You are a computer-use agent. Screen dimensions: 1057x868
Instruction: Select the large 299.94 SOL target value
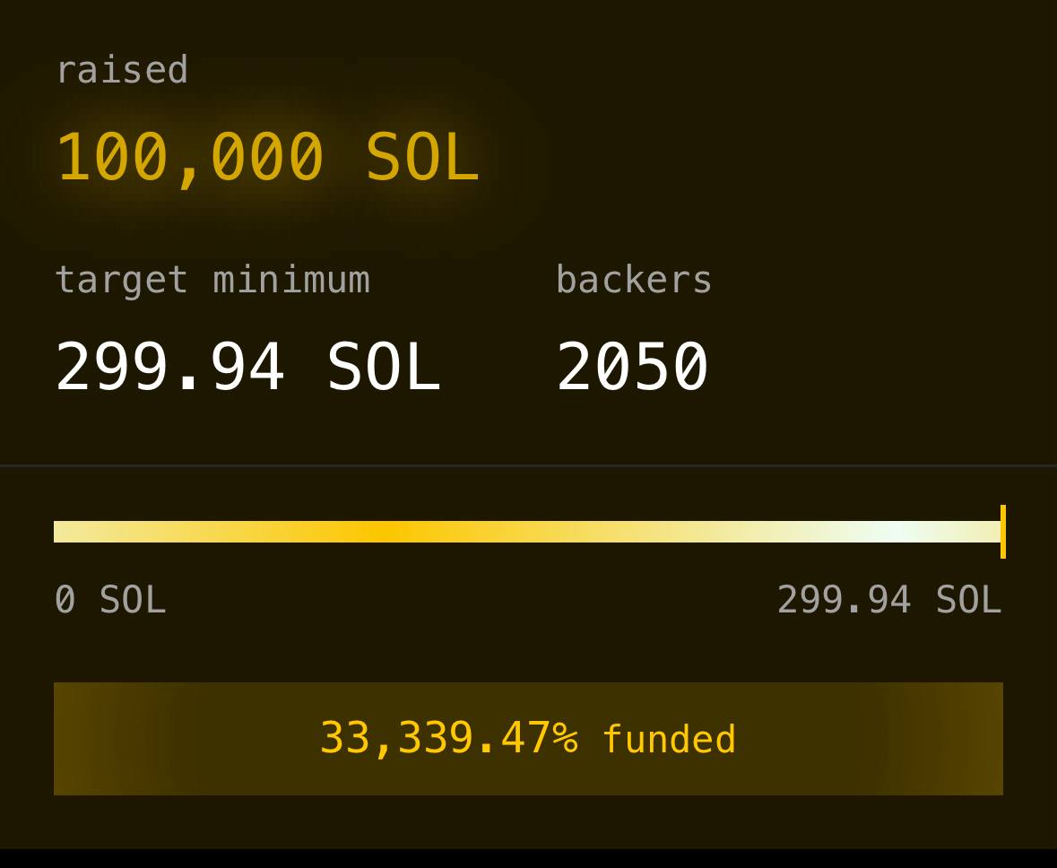click(247, 366)
